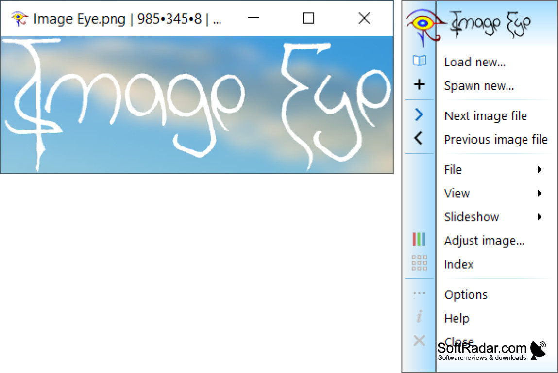Go to Next image file

coord(486,116)
